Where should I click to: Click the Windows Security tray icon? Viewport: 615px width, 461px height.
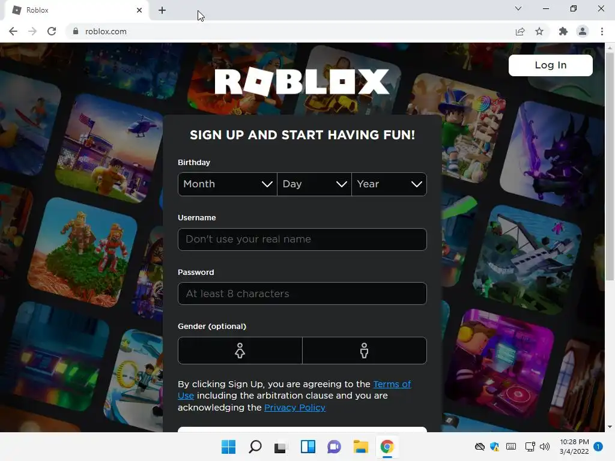(x=495, y=447)
